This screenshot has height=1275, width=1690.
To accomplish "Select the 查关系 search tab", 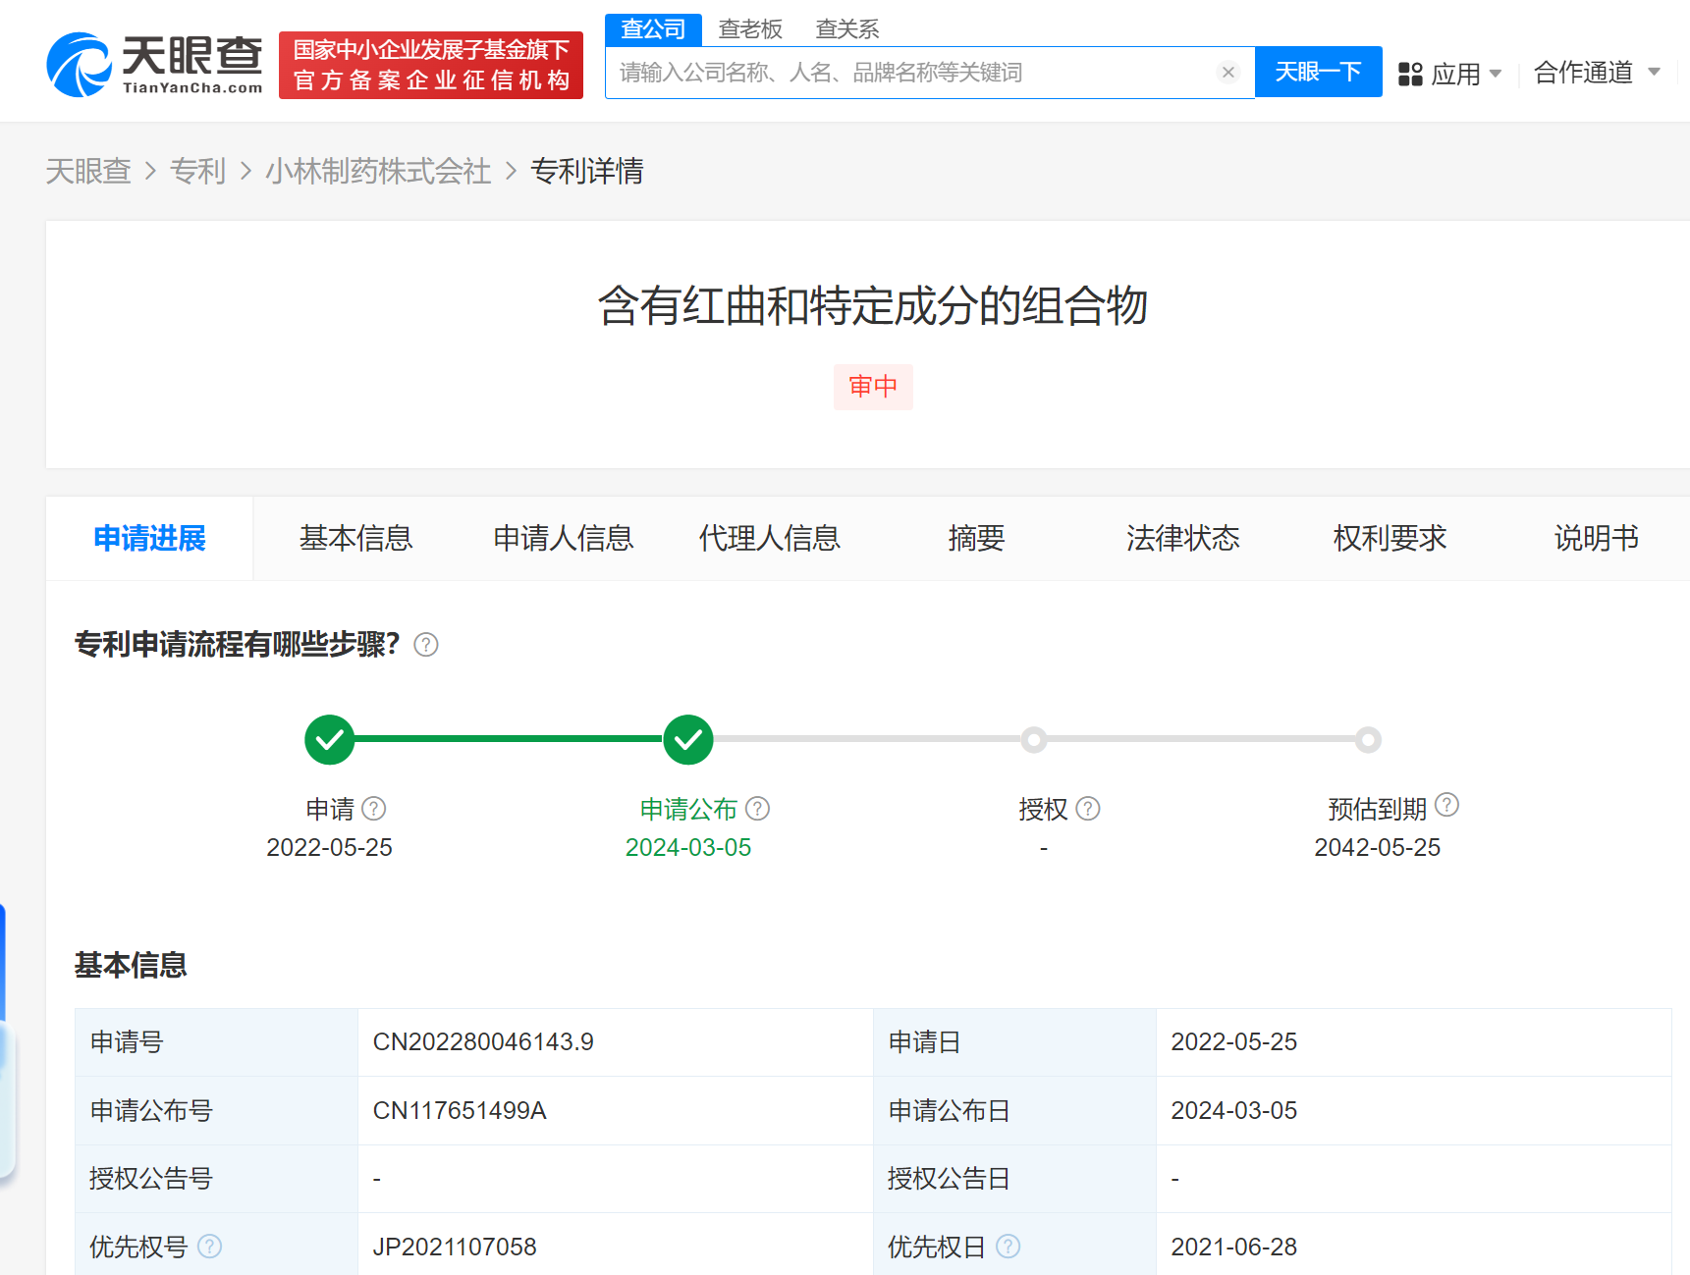I will tap(846, 29).
